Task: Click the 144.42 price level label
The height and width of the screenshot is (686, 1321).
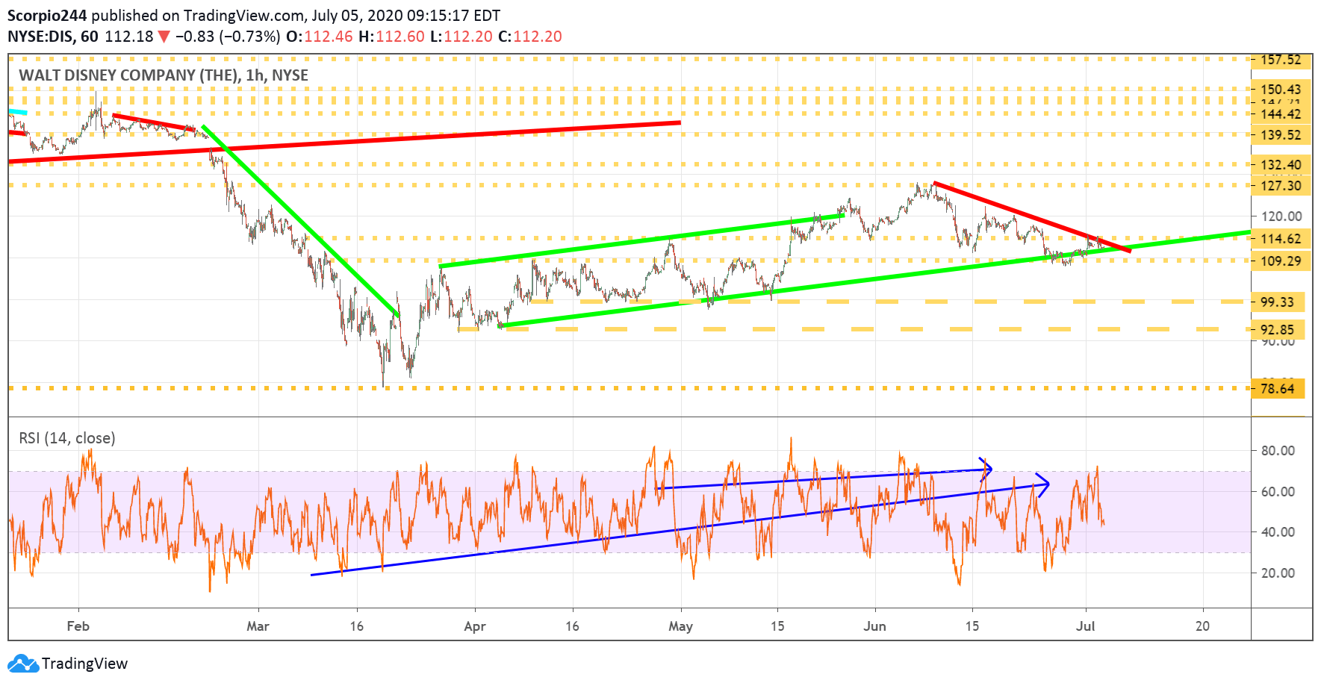Action: [1281, 114]
